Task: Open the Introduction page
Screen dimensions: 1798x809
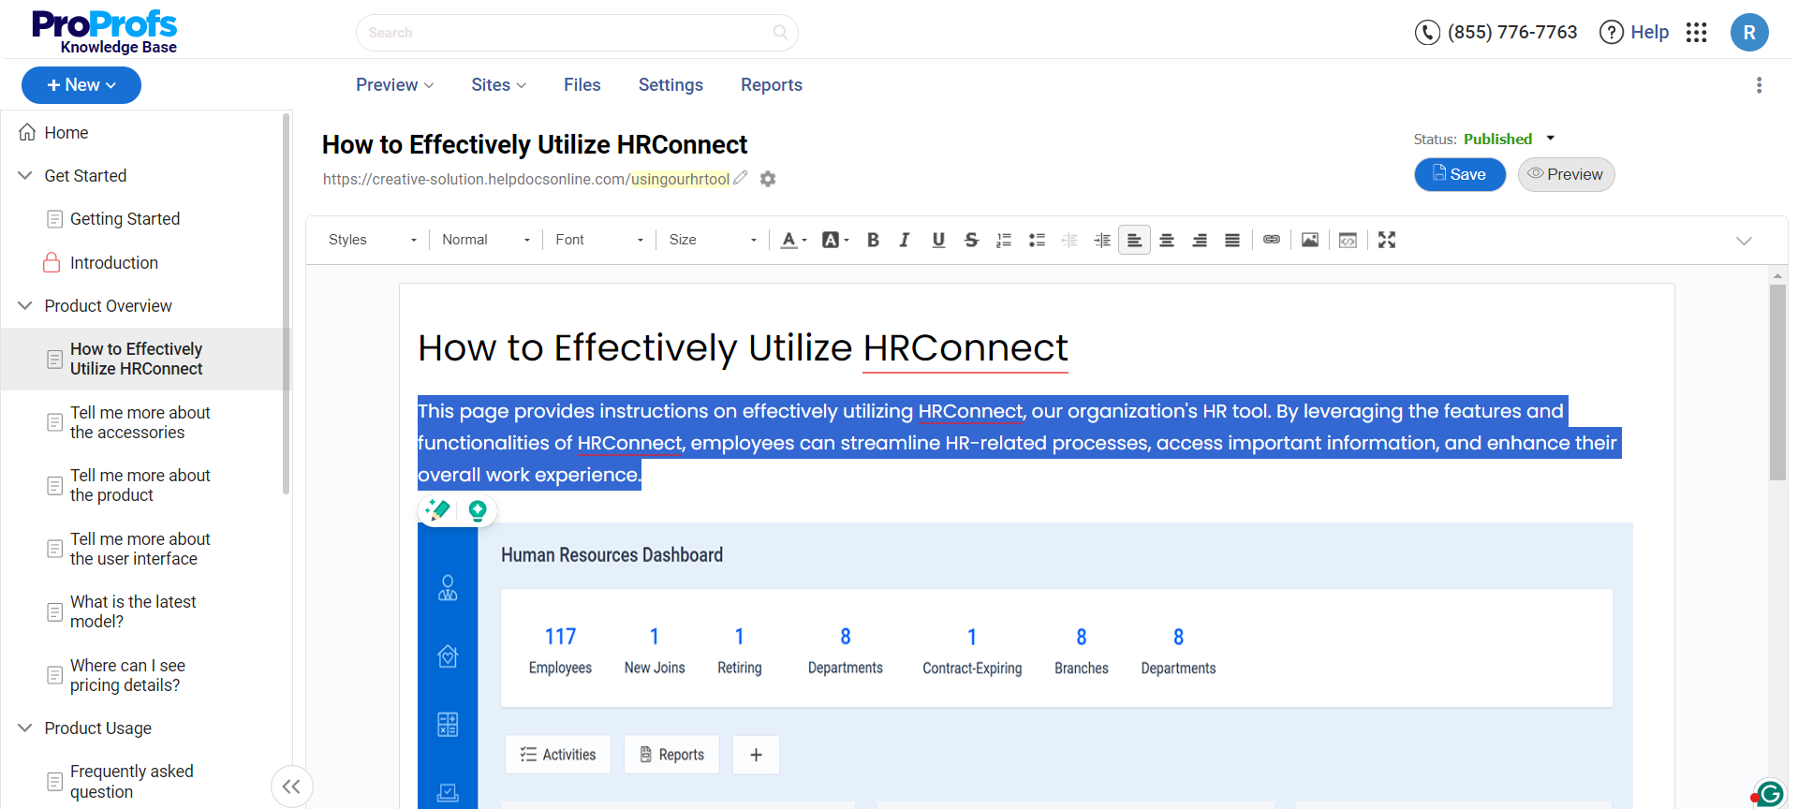Action: point(113,263)
